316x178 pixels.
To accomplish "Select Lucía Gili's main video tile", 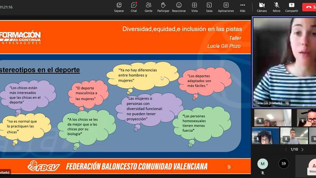I will tap(284, 62).
